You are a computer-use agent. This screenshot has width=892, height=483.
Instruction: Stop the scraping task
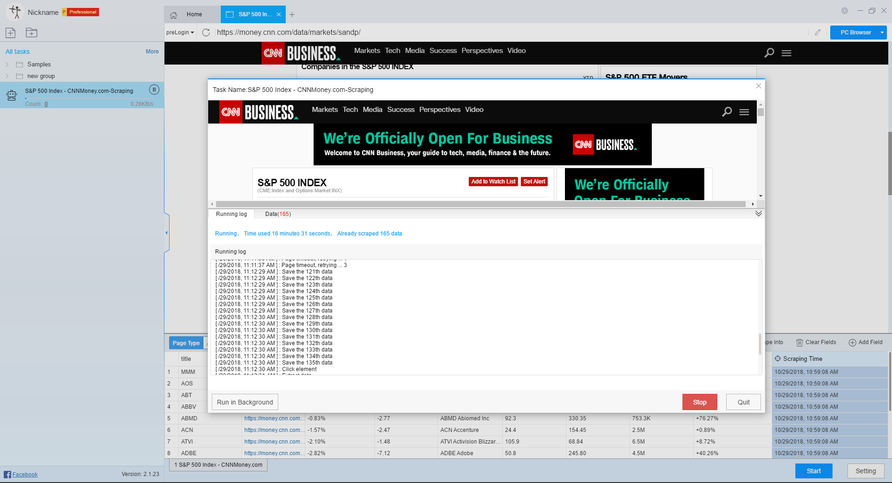tap(700, 402)
